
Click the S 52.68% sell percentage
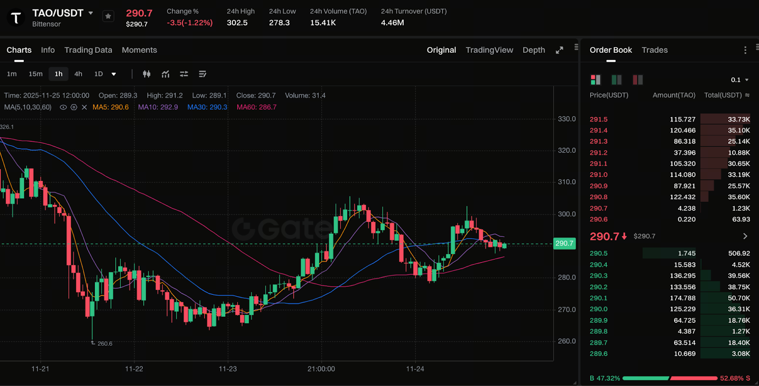pyautogui.click(x=735, y=378)
